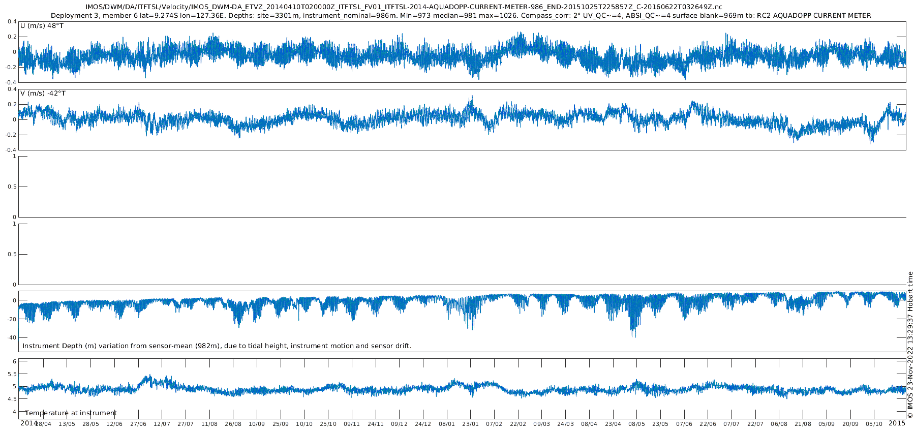915x432 pixels.
Task: Select the 24/11 date tick label
Action: 376,424
